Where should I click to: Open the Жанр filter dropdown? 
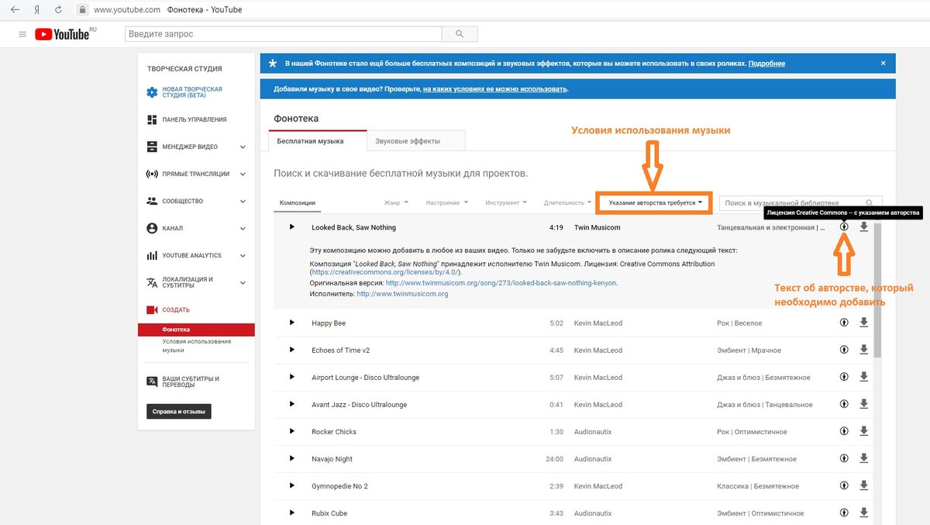(395, 203)
